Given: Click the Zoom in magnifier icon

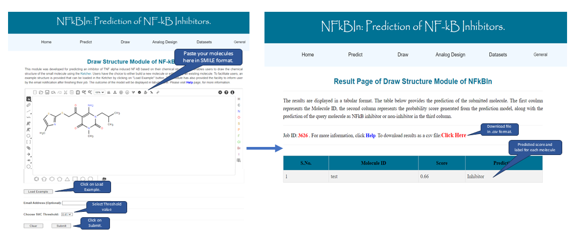Looking at the screenshot, I should 84,92.
